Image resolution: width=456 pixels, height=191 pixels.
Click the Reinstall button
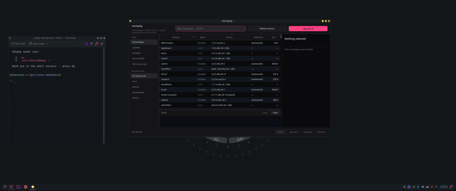tap(307, 132)
